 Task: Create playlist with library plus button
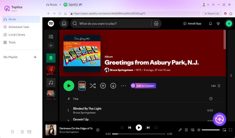click(51, 46)
